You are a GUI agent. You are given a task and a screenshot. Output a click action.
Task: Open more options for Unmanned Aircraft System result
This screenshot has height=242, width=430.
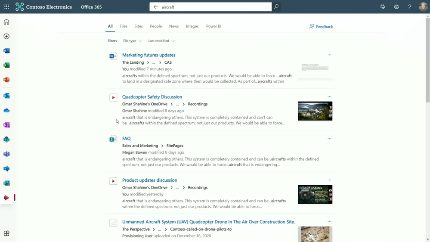(x=329, y=222)
